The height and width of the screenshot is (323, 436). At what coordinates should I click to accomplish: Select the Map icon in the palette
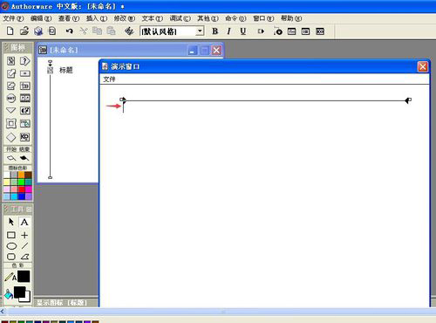(x=25, y=86)
